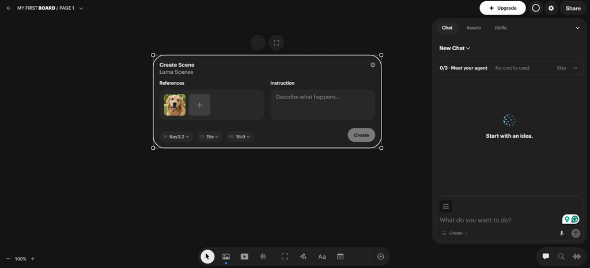The image size is (590, 268).
Task: Click the Instruction text field
Action: 323,105
